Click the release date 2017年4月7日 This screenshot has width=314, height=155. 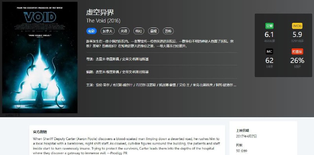coord(246,137)
